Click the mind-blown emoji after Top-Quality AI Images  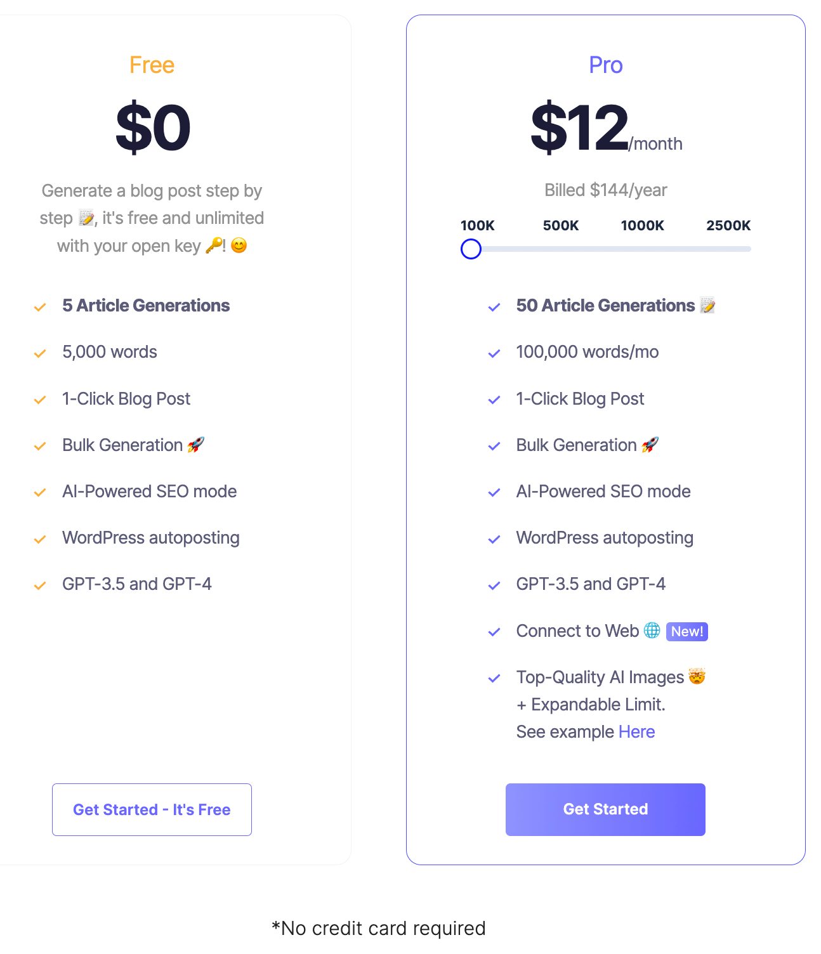point(697,677)
